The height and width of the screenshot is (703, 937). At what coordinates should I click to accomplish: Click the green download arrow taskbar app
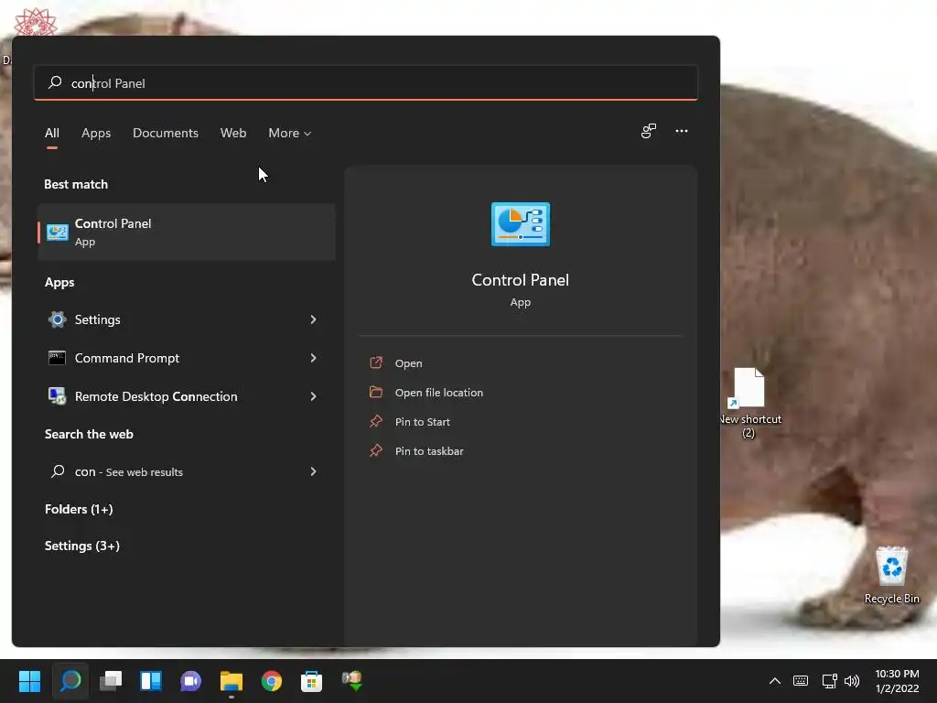pos(352,681)
